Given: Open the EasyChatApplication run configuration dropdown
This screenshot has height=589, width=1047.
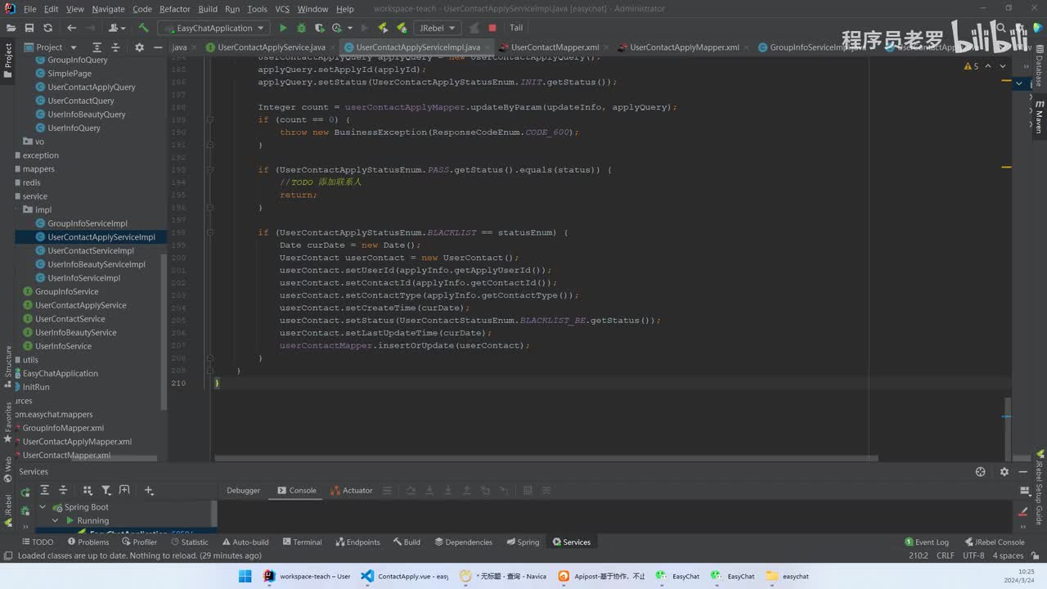Looking at the screenshot, I should [x=215, y=28].
